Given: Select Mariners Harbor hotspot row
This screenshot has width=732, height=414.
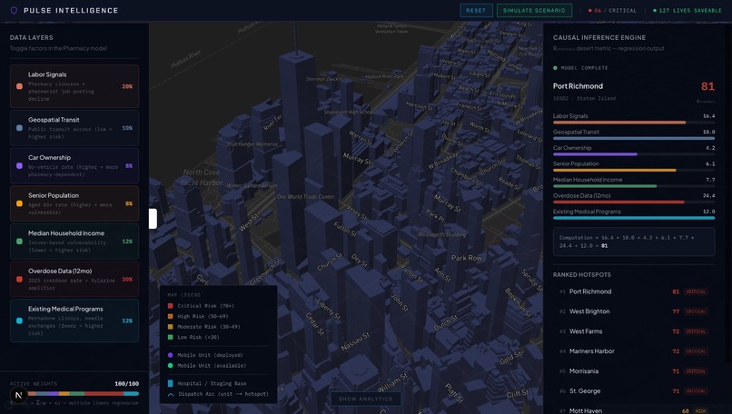Looking at the screenshot, I should point(634,351).
